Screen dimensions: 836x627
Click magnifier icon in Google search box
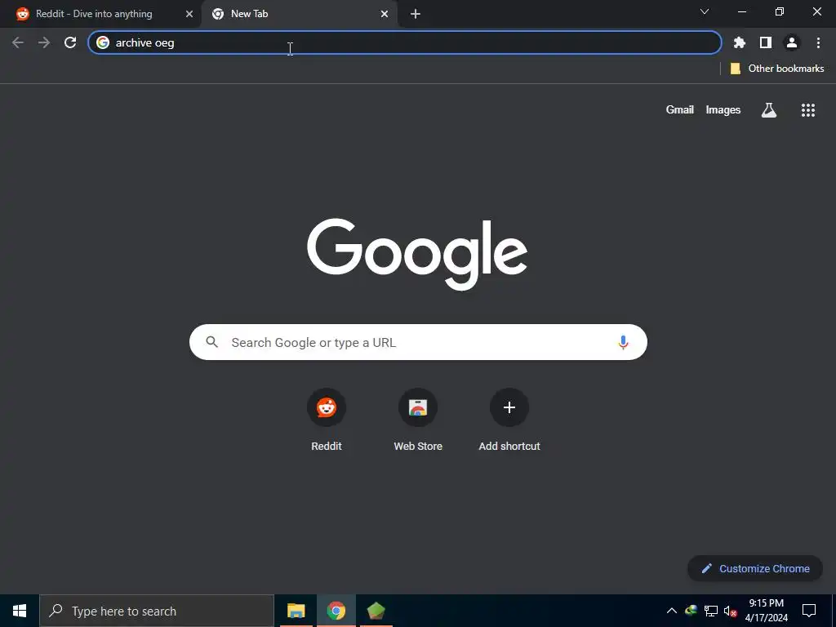click(211, 342)
